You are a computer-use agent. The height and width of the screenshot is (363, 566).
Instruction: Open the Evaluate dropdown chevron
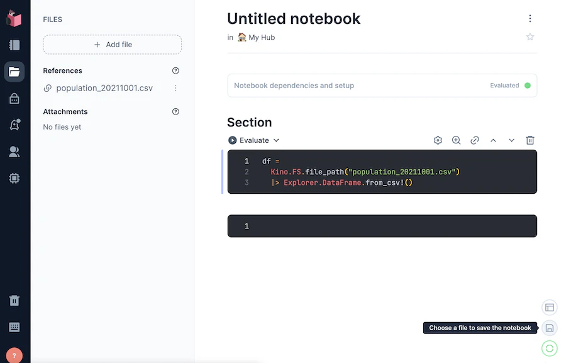[276, 140]
